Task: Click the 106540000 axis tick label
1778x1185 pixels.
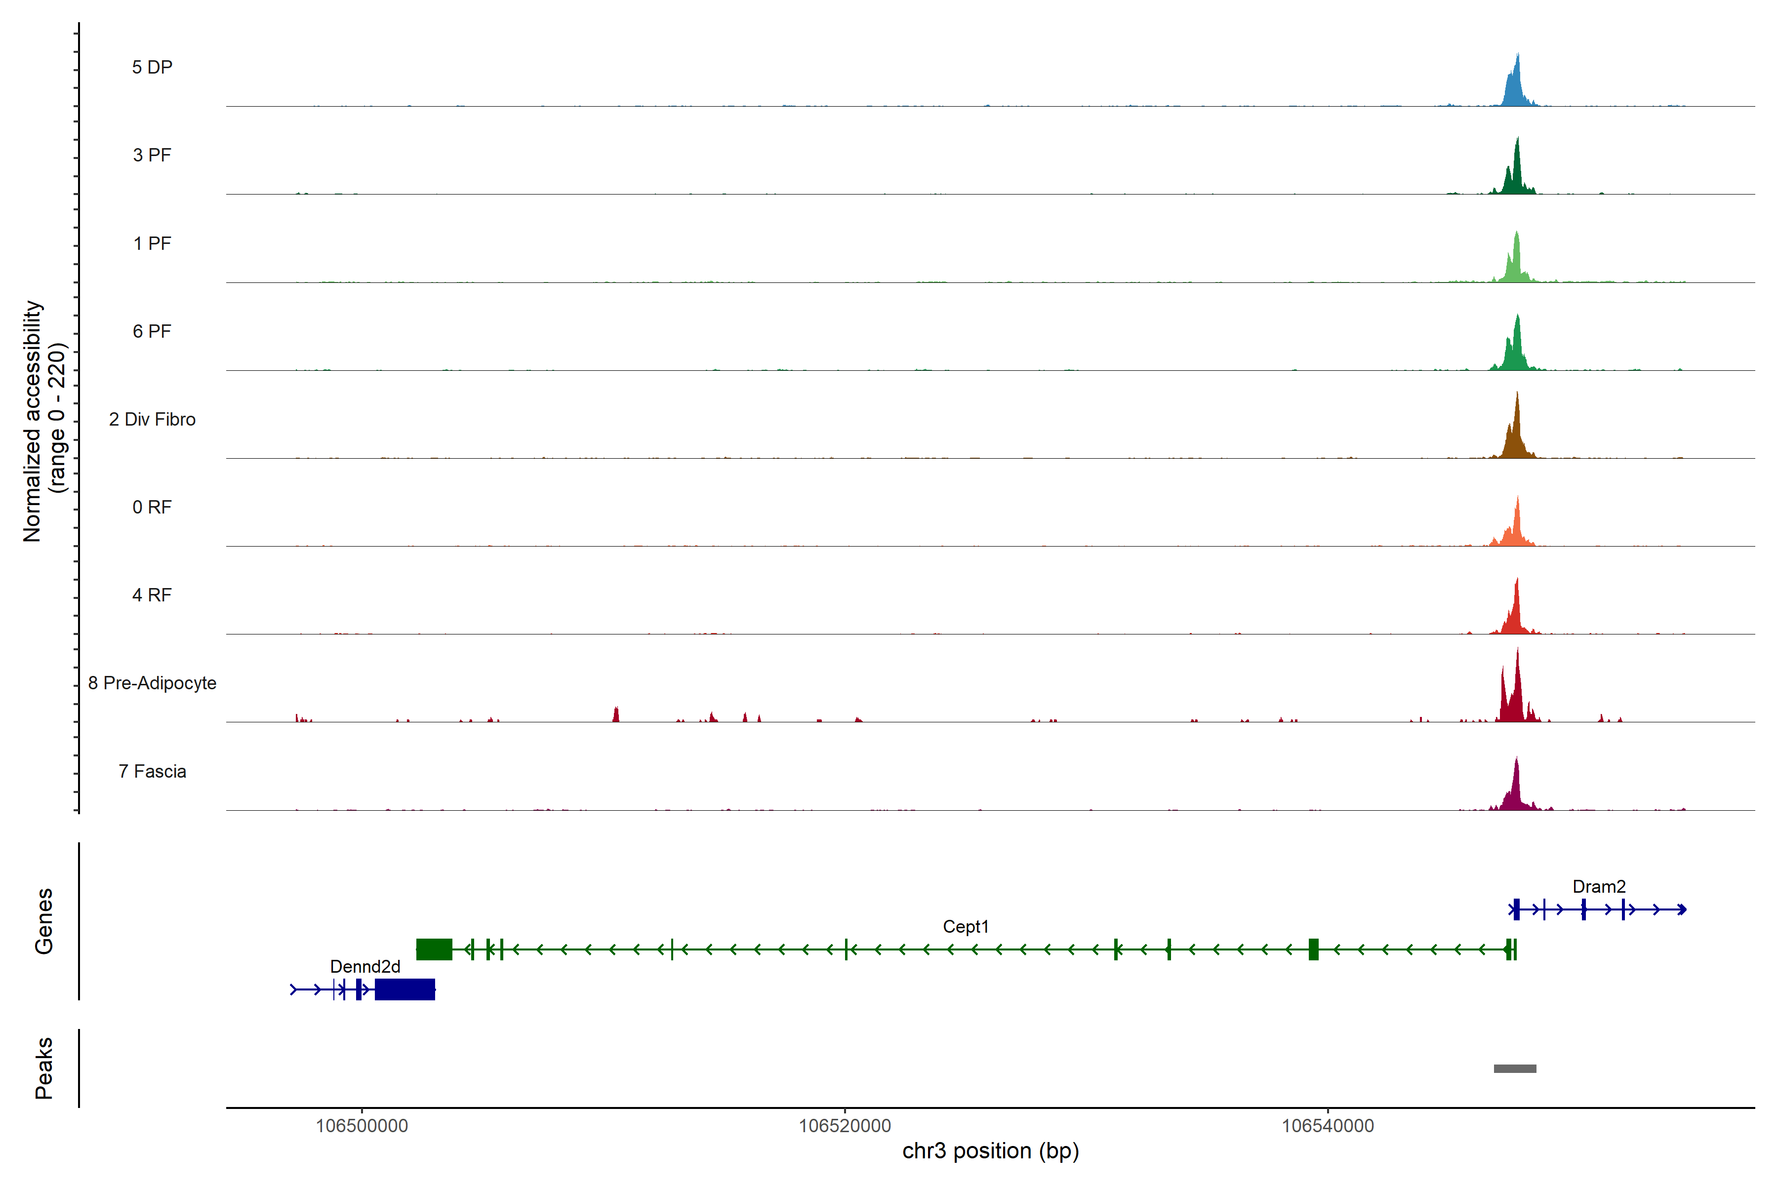Action: coord(1328,1126)
